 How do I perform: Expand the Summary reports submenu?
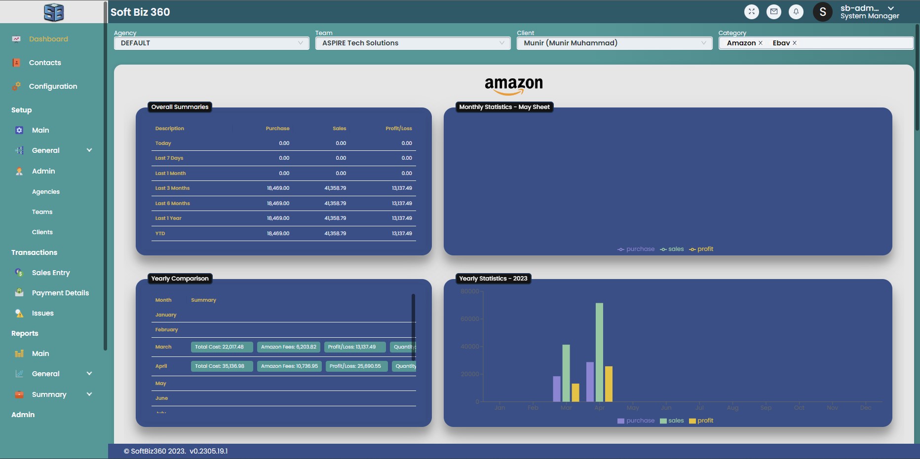89,394
